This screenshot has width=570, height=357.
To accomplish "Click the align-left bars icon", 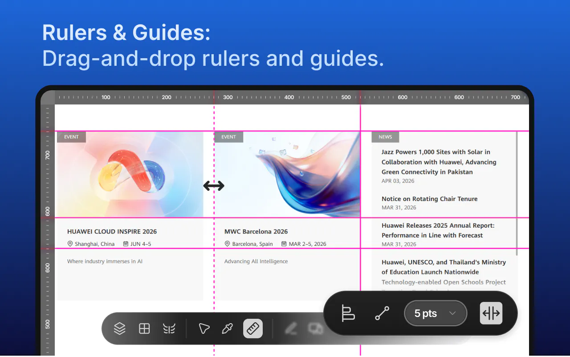I will coord(348,313).
